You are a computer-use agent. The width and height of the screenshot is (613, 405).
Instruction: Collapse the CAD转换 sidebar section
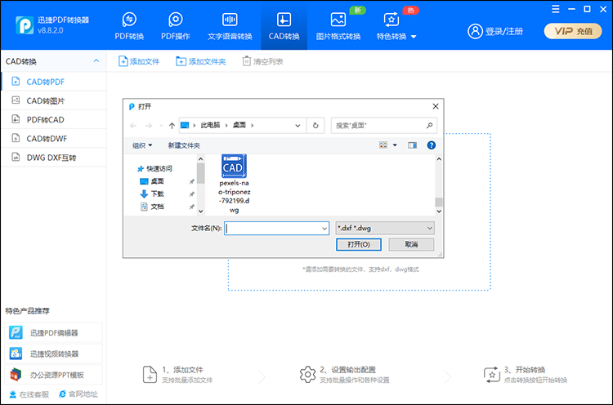point(96,61)
